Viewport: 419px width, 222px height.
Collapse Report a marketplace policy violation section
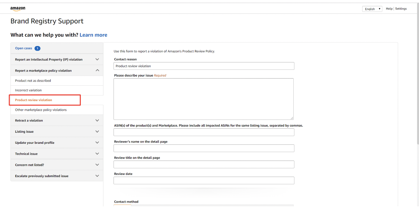(57, 71)
